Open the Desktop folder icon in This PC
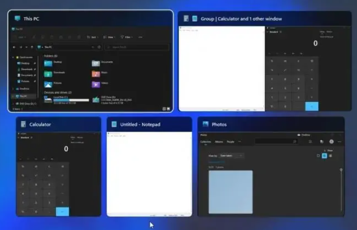 48,63
